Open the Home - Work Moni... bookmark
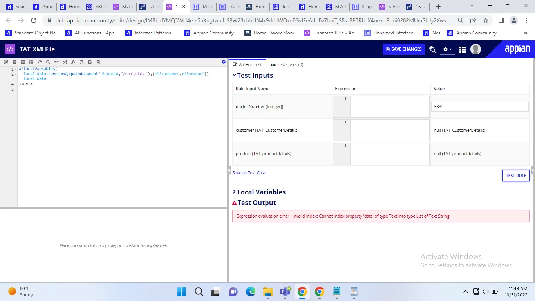The image size is (535, 301). click(271, 33)
